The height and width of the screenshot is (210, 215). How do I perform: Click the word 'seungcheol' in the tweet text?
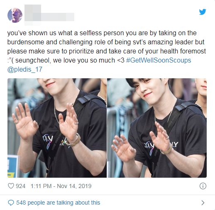pos(32,60)
